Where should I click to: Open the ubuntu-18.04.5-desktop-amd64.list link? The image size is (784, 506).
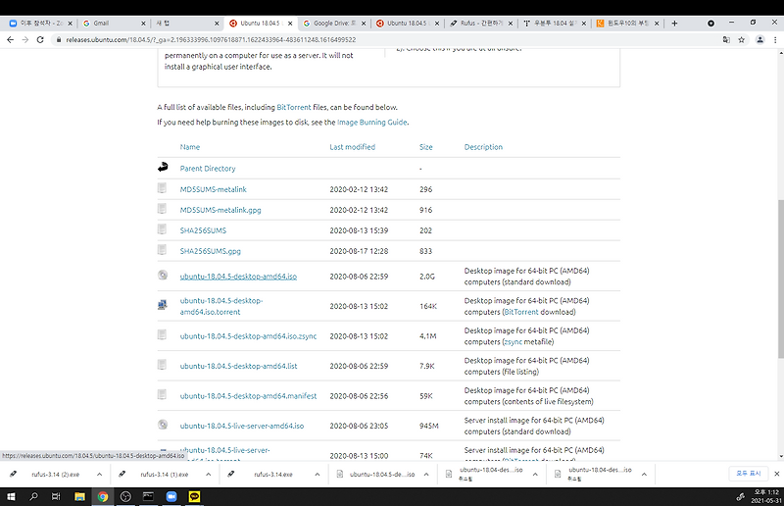[238, 366]
